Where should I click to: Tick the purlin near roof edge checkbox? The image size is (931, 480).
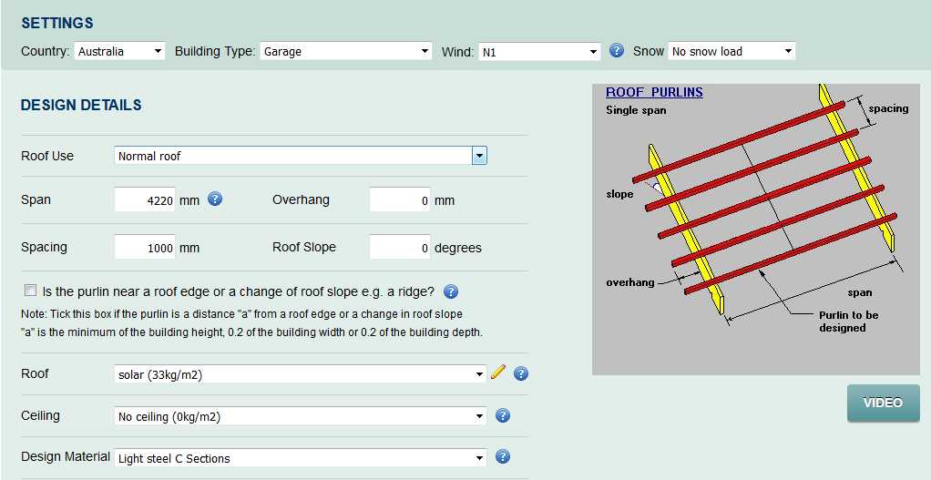pyautogui.click(x=31, y=291)
